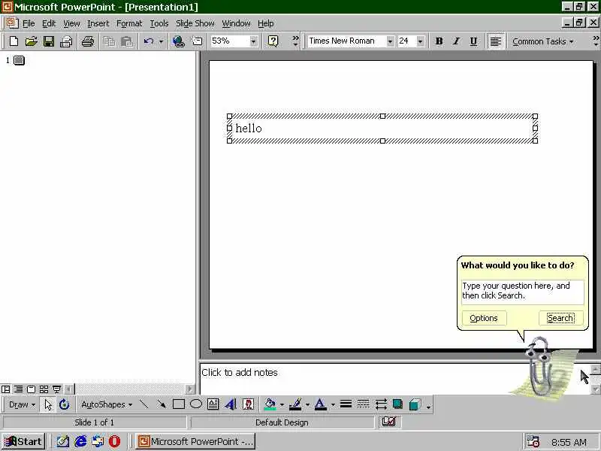Image resolution: width=601 pixels, height=451 pixels.
Task: Open the Shadow settings icon
Action: 398,404
